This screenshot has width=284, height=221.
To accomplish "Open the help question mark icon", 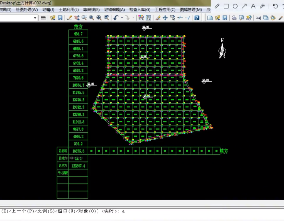I will [x=197, y=18].
